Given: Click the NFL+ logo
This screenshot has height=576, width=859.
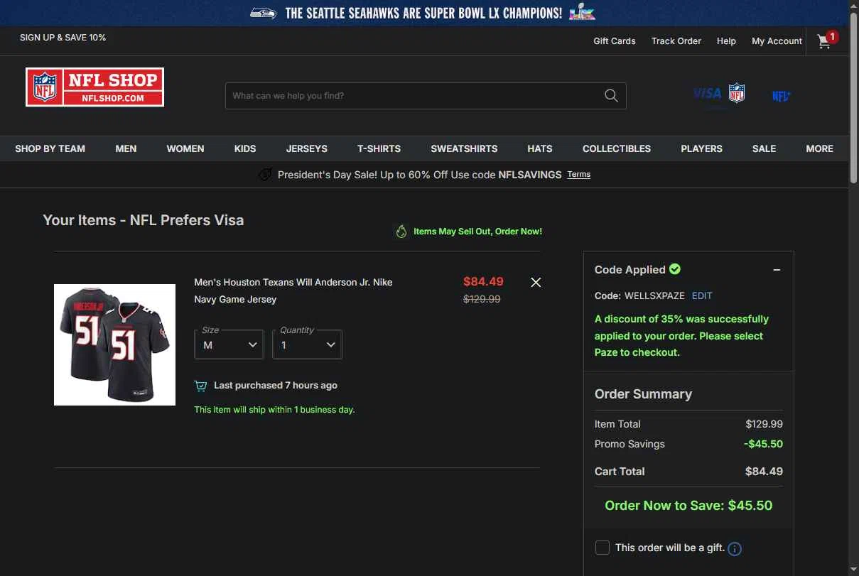Looking at the screenshot, I should click(x=781, y=96).
